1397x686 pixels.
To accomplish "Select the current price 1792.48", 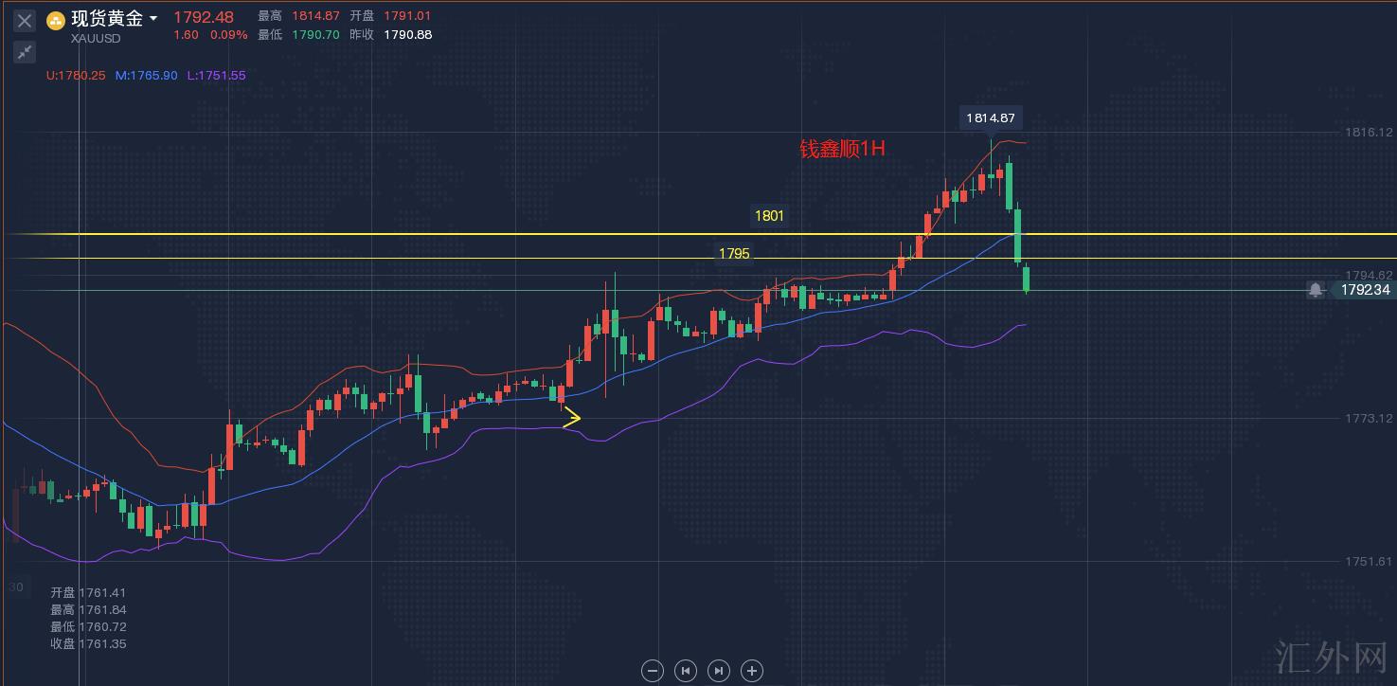I will click(204, 17).
